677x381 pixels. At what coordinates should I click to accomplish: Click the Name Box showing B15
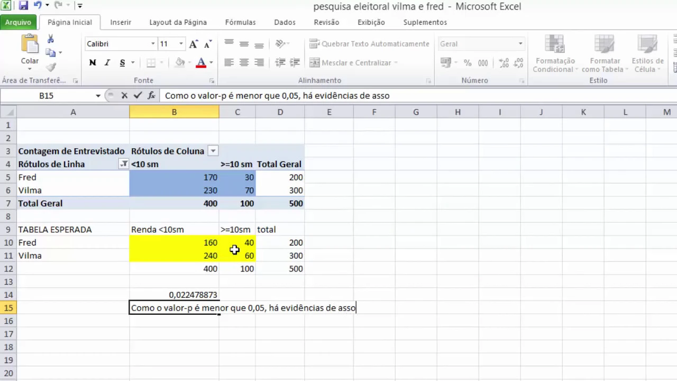[47, 96]
